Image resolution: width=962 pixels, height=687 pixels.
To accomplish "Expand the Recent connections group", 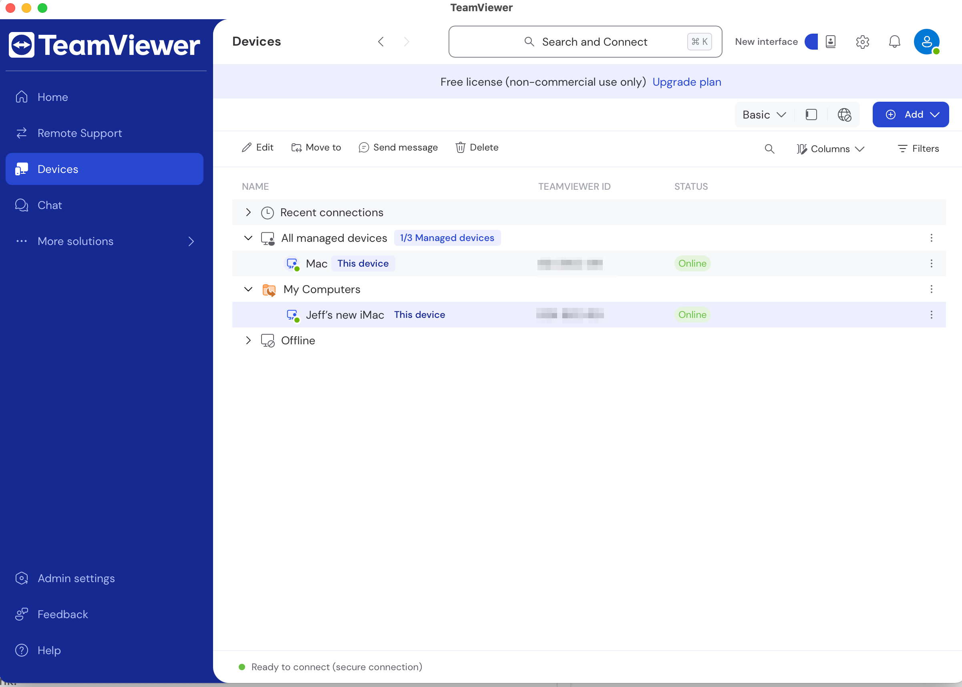I will [x=248, y=212].
